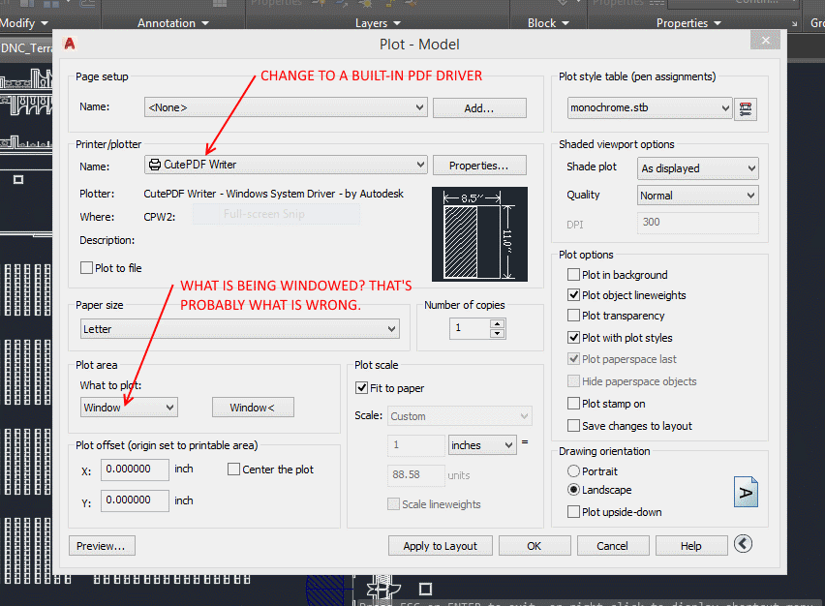Close the Plot - Model dialog

pos(765,40)
